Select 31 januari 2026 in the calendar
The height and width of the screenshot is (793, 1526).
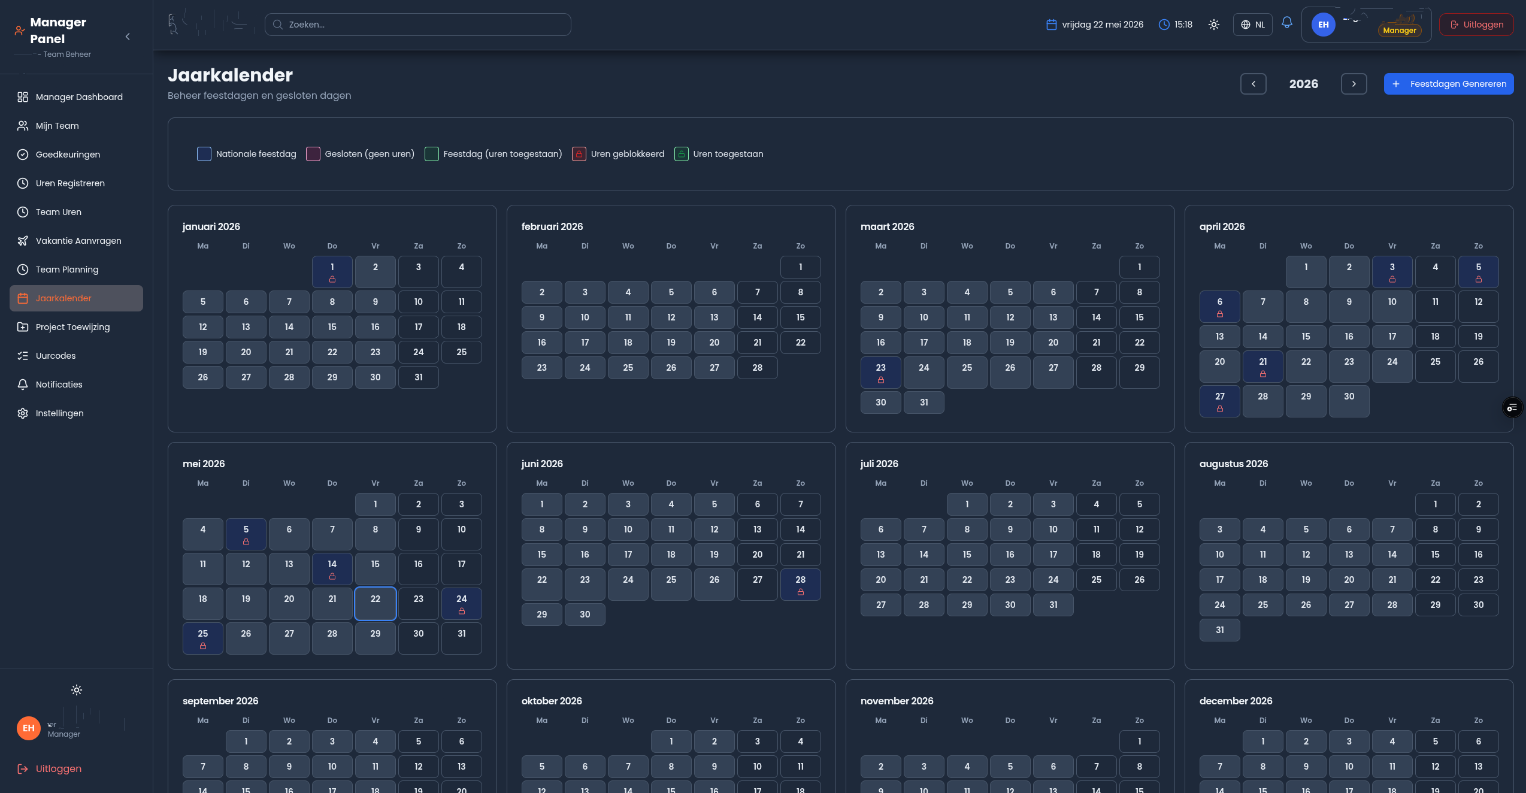click(x=419, y=377)
